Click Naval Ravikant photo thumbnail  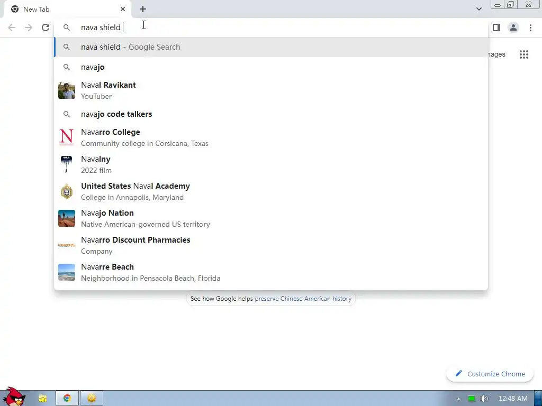67,90
